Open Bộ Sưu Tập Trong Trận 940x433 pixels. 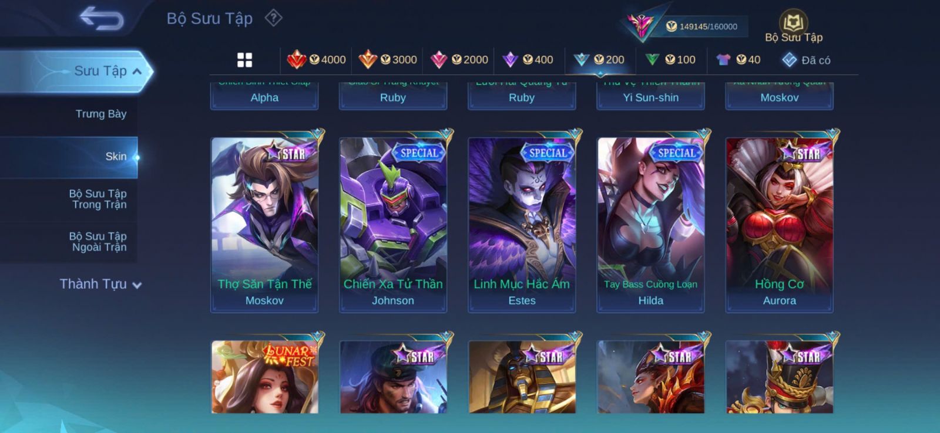pos(99,199)
